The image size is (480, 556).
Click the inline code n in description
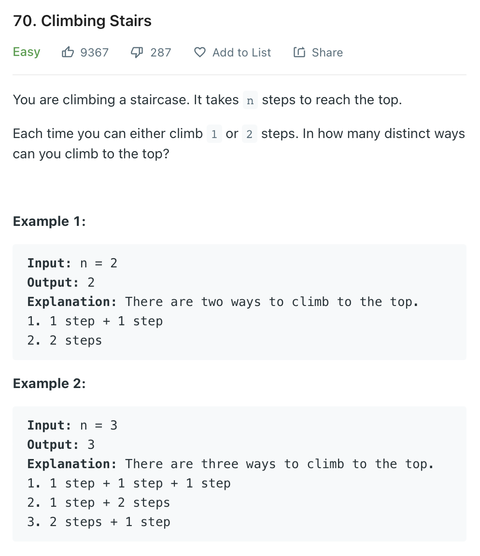click(250, 100)
